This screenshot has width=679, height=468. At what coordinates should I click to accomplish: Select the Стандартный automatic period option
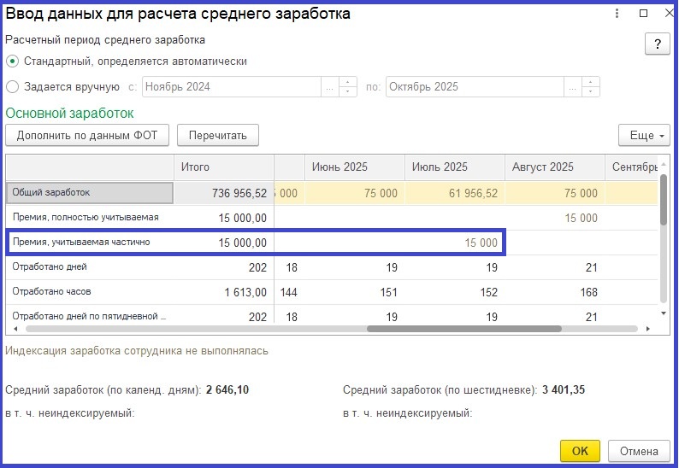(x=12, y=61)
